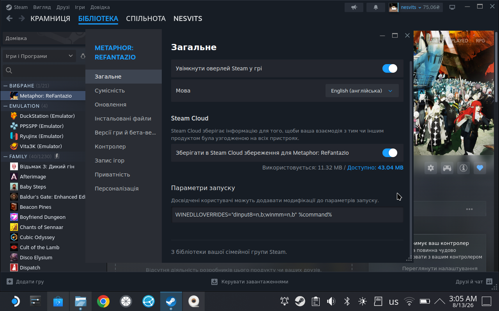
Task: Show hidden system tray icons arrow
Action: coord(440,301)
